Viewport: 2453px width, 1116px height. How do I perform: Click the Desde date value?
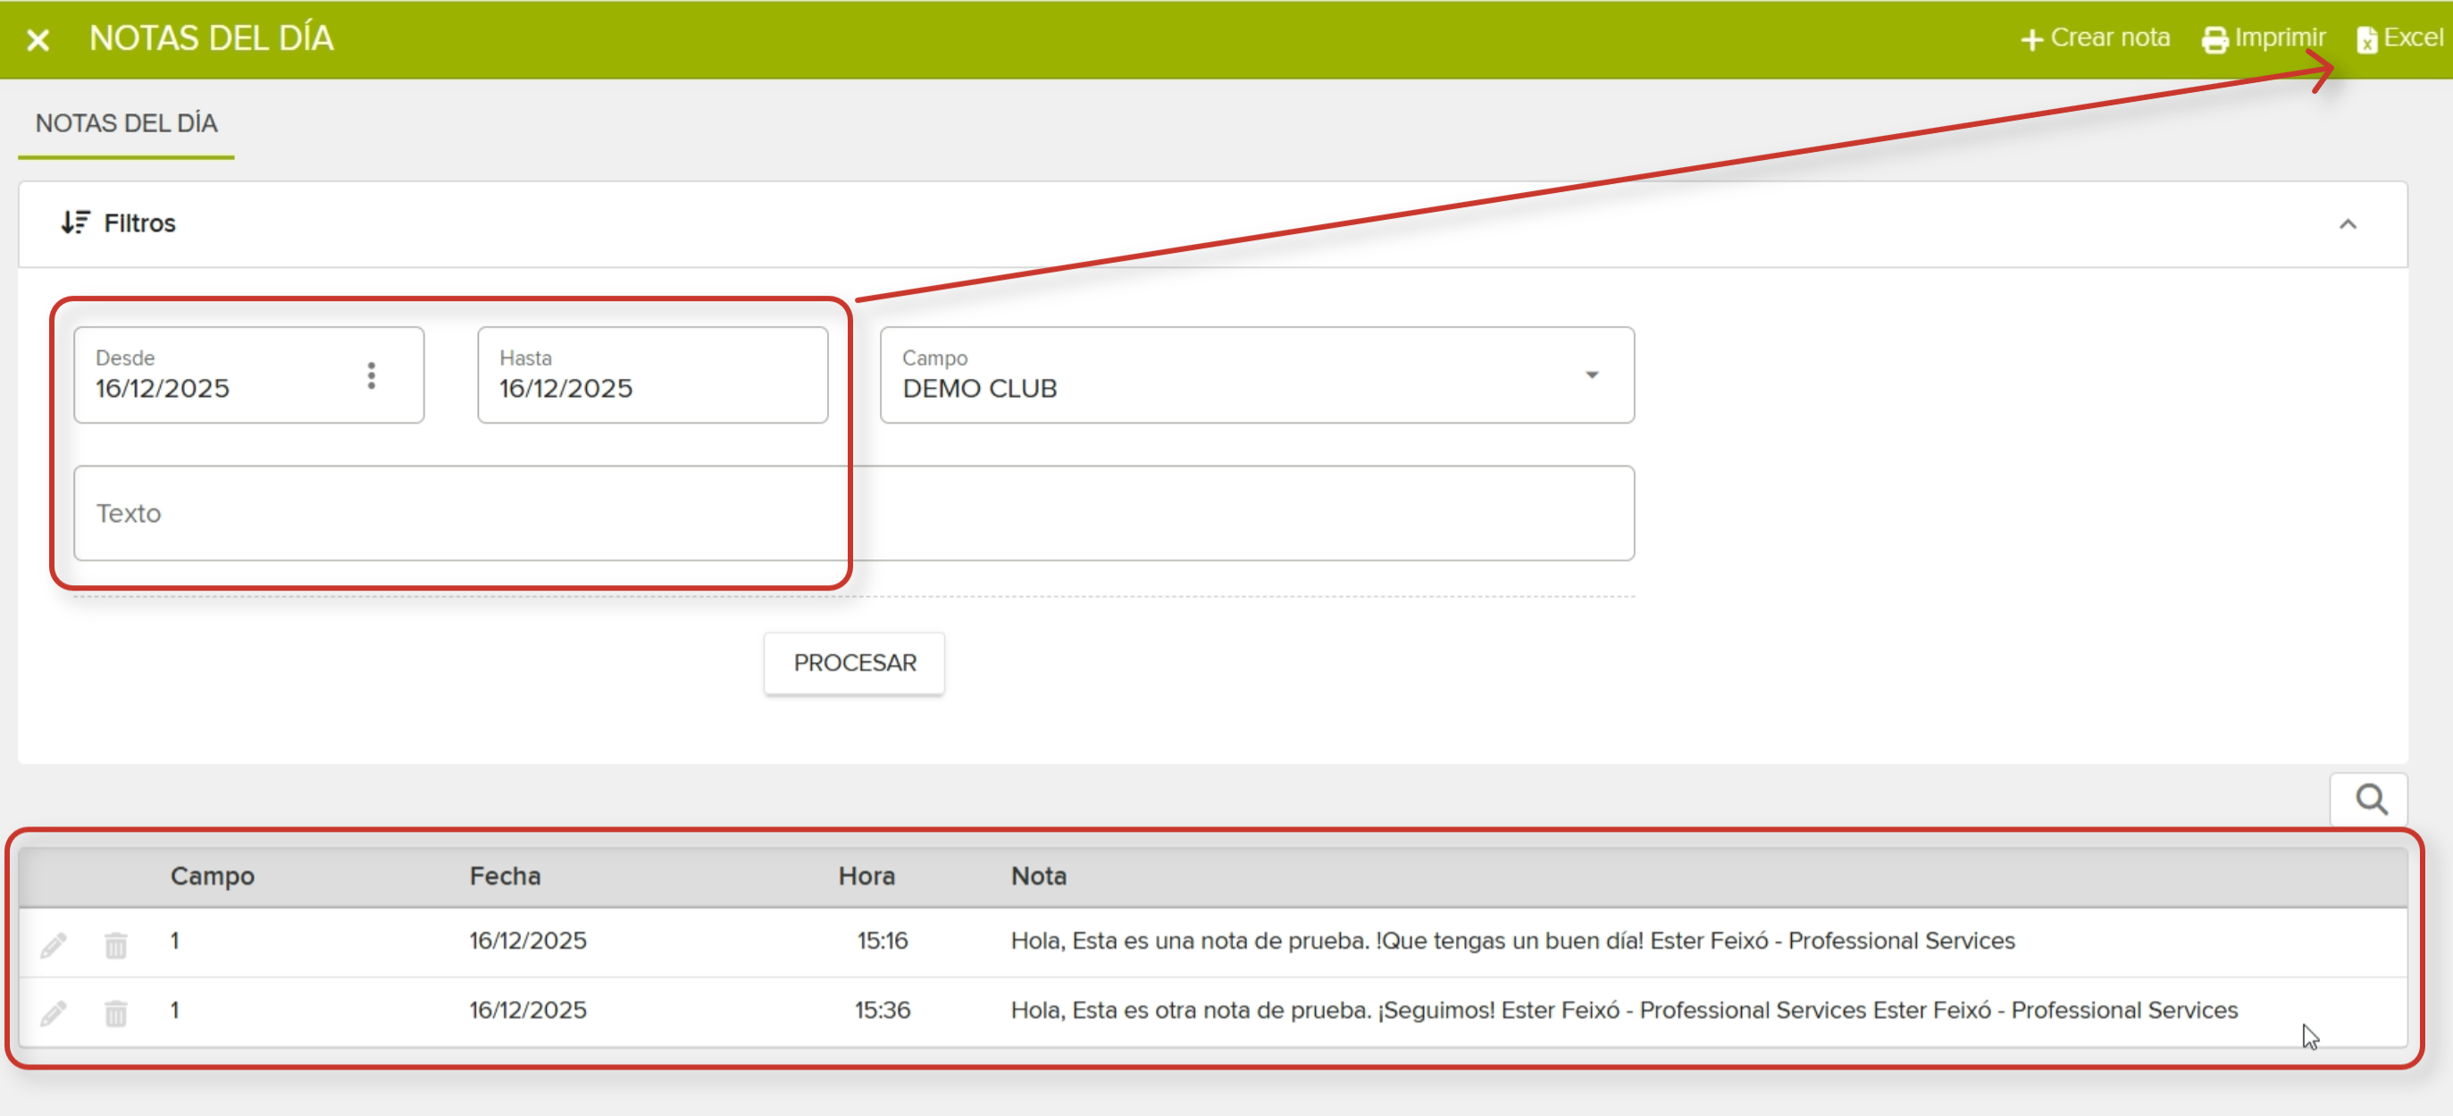click(163, 389)
